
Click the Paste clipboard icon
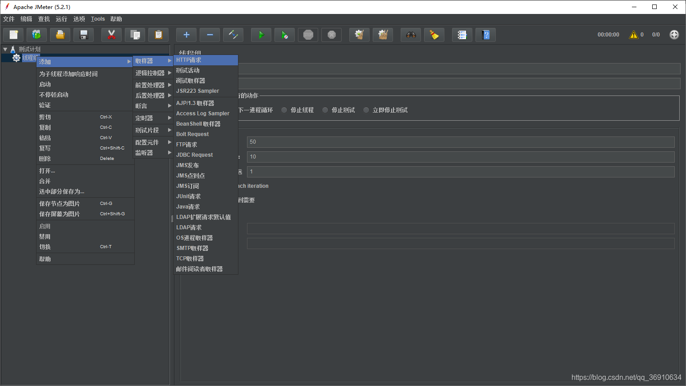coord(159,35)
